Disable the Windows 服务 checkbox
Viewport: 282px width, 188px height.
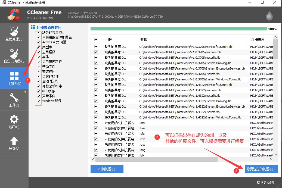click(38, 101)
